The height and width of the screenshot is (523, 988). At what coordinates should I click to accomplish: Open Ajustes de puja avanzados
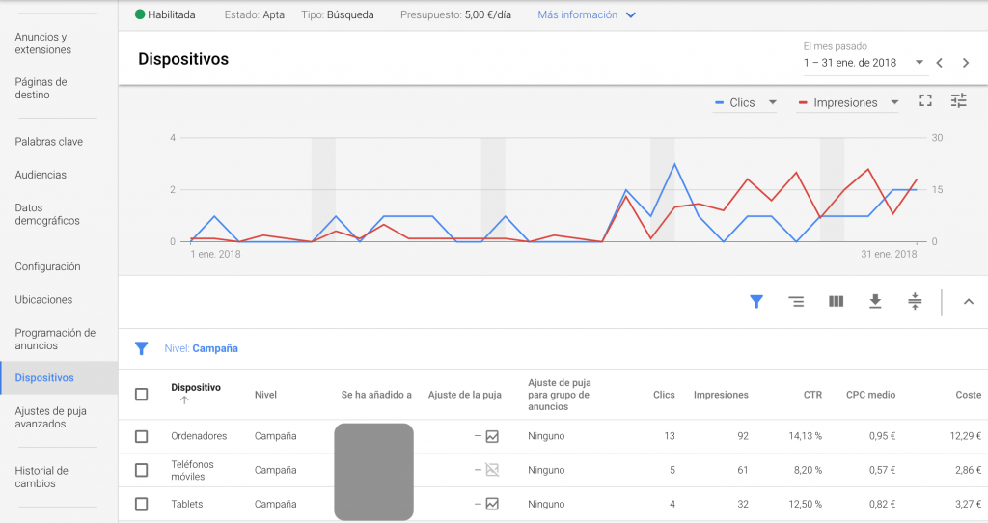click(x=50, y=417)
